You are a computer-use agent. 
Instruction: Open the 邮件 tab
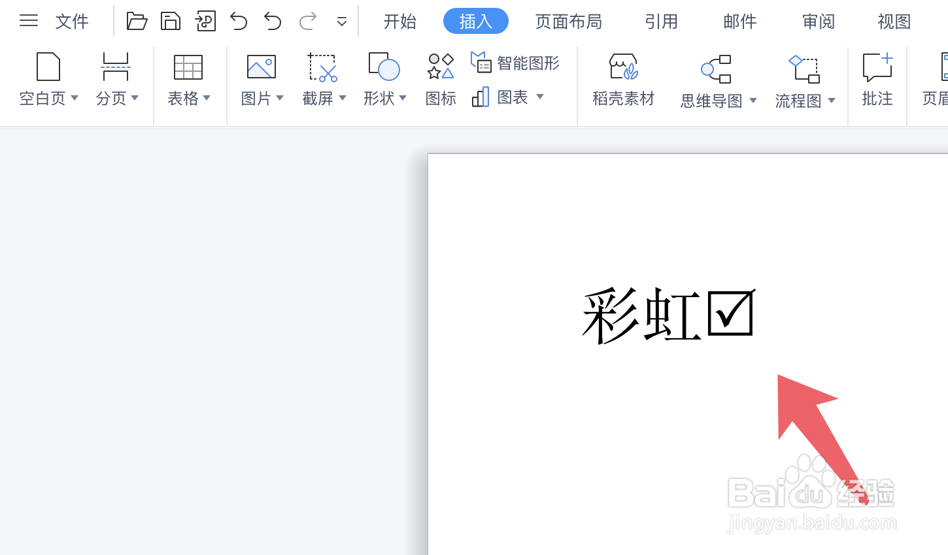coord(740,22)
